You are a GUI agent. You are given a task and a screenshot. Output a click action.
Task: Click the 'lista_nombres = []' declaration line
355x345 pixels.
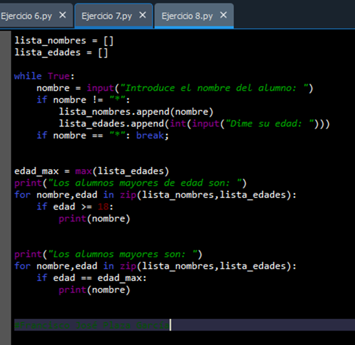click(60, 41)
